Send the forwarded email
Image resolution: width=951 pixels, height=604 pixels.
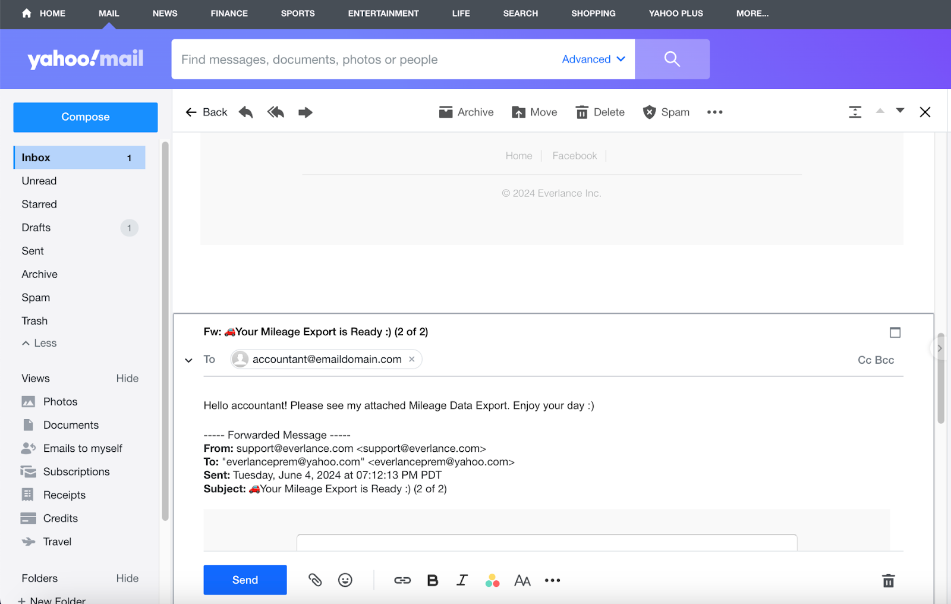point(245,580)
